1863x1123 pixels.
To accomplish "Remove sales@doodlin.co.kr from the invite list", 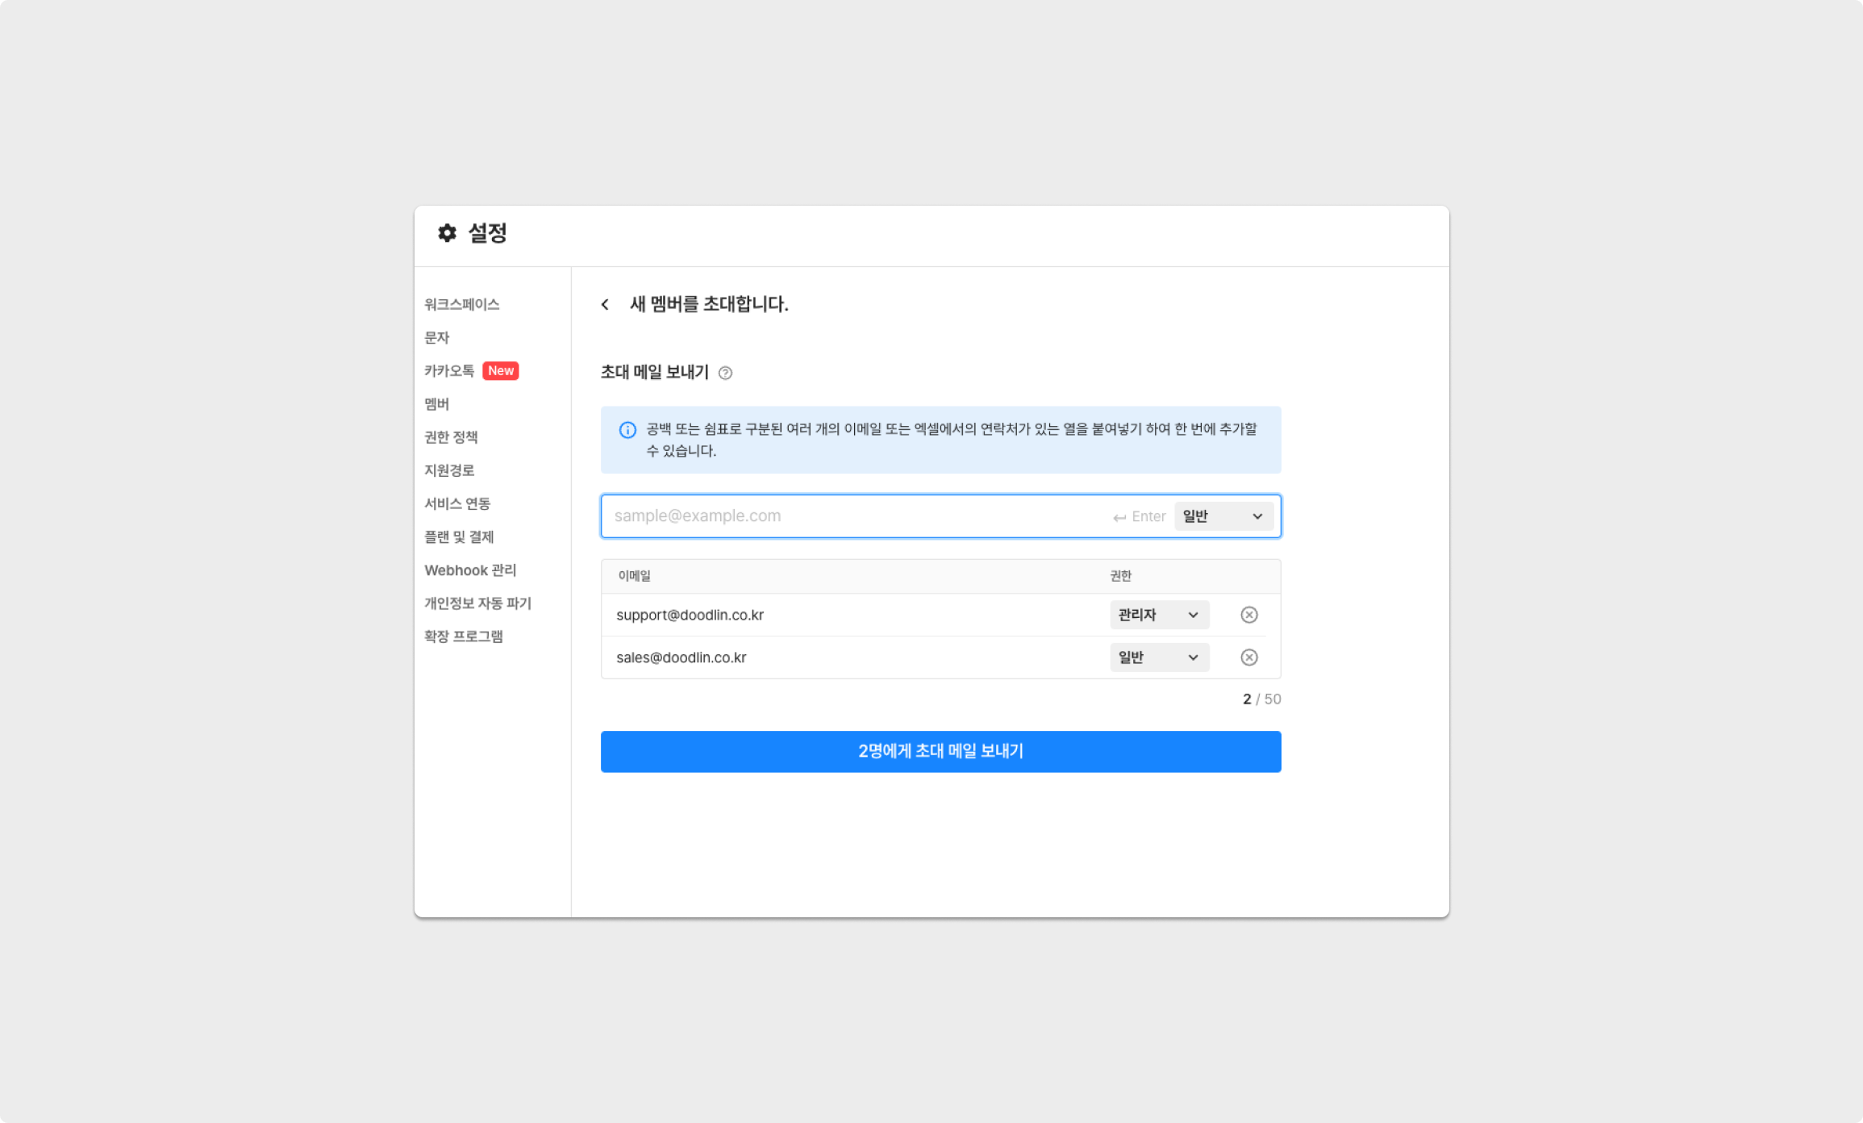I will [x=1248, y=658].
